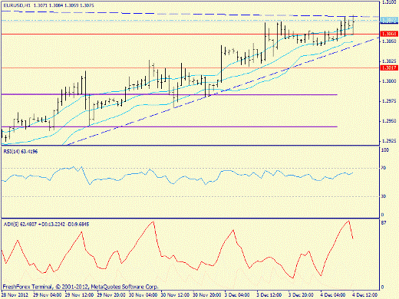
Task: Click the 29 Nov 04:00 time axis label
Action: pos(48,294)
